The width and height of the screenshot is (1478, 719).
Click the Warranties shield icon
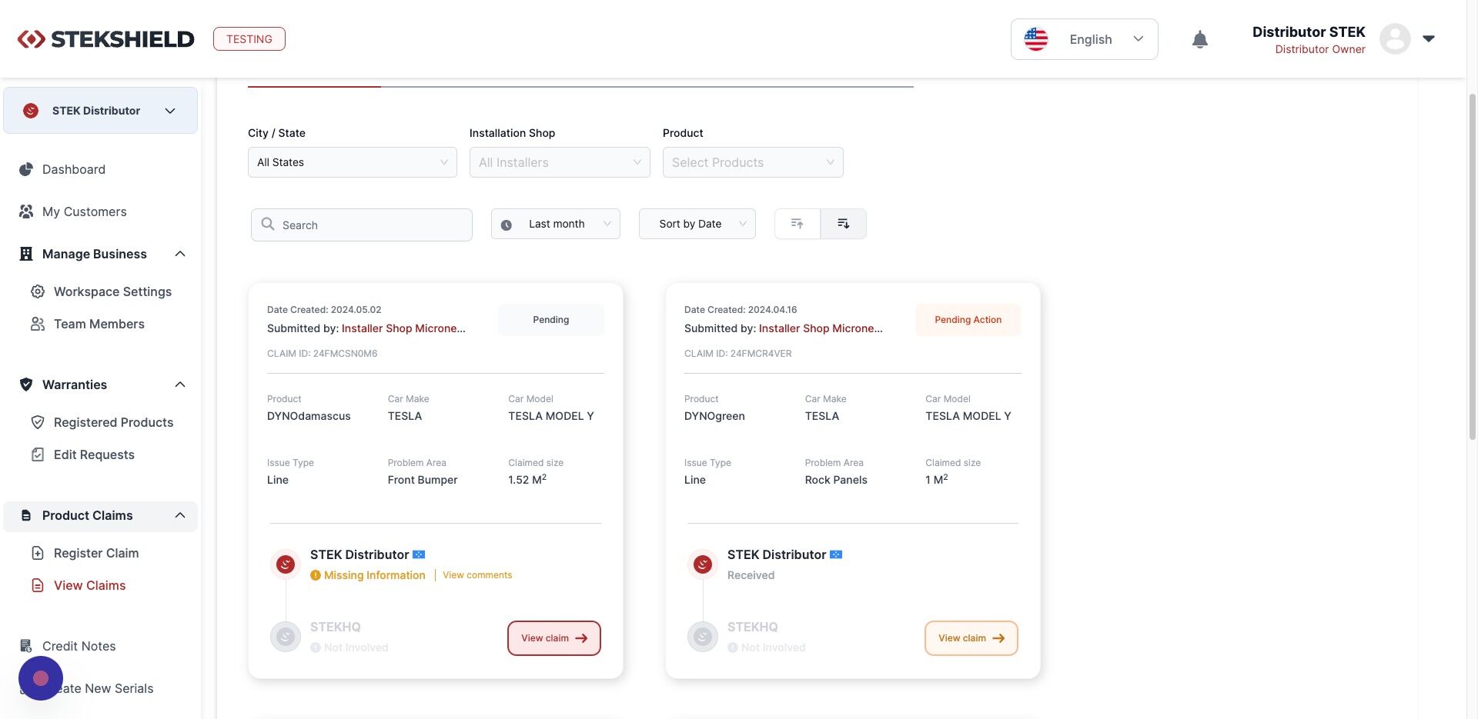pos(26,384)
